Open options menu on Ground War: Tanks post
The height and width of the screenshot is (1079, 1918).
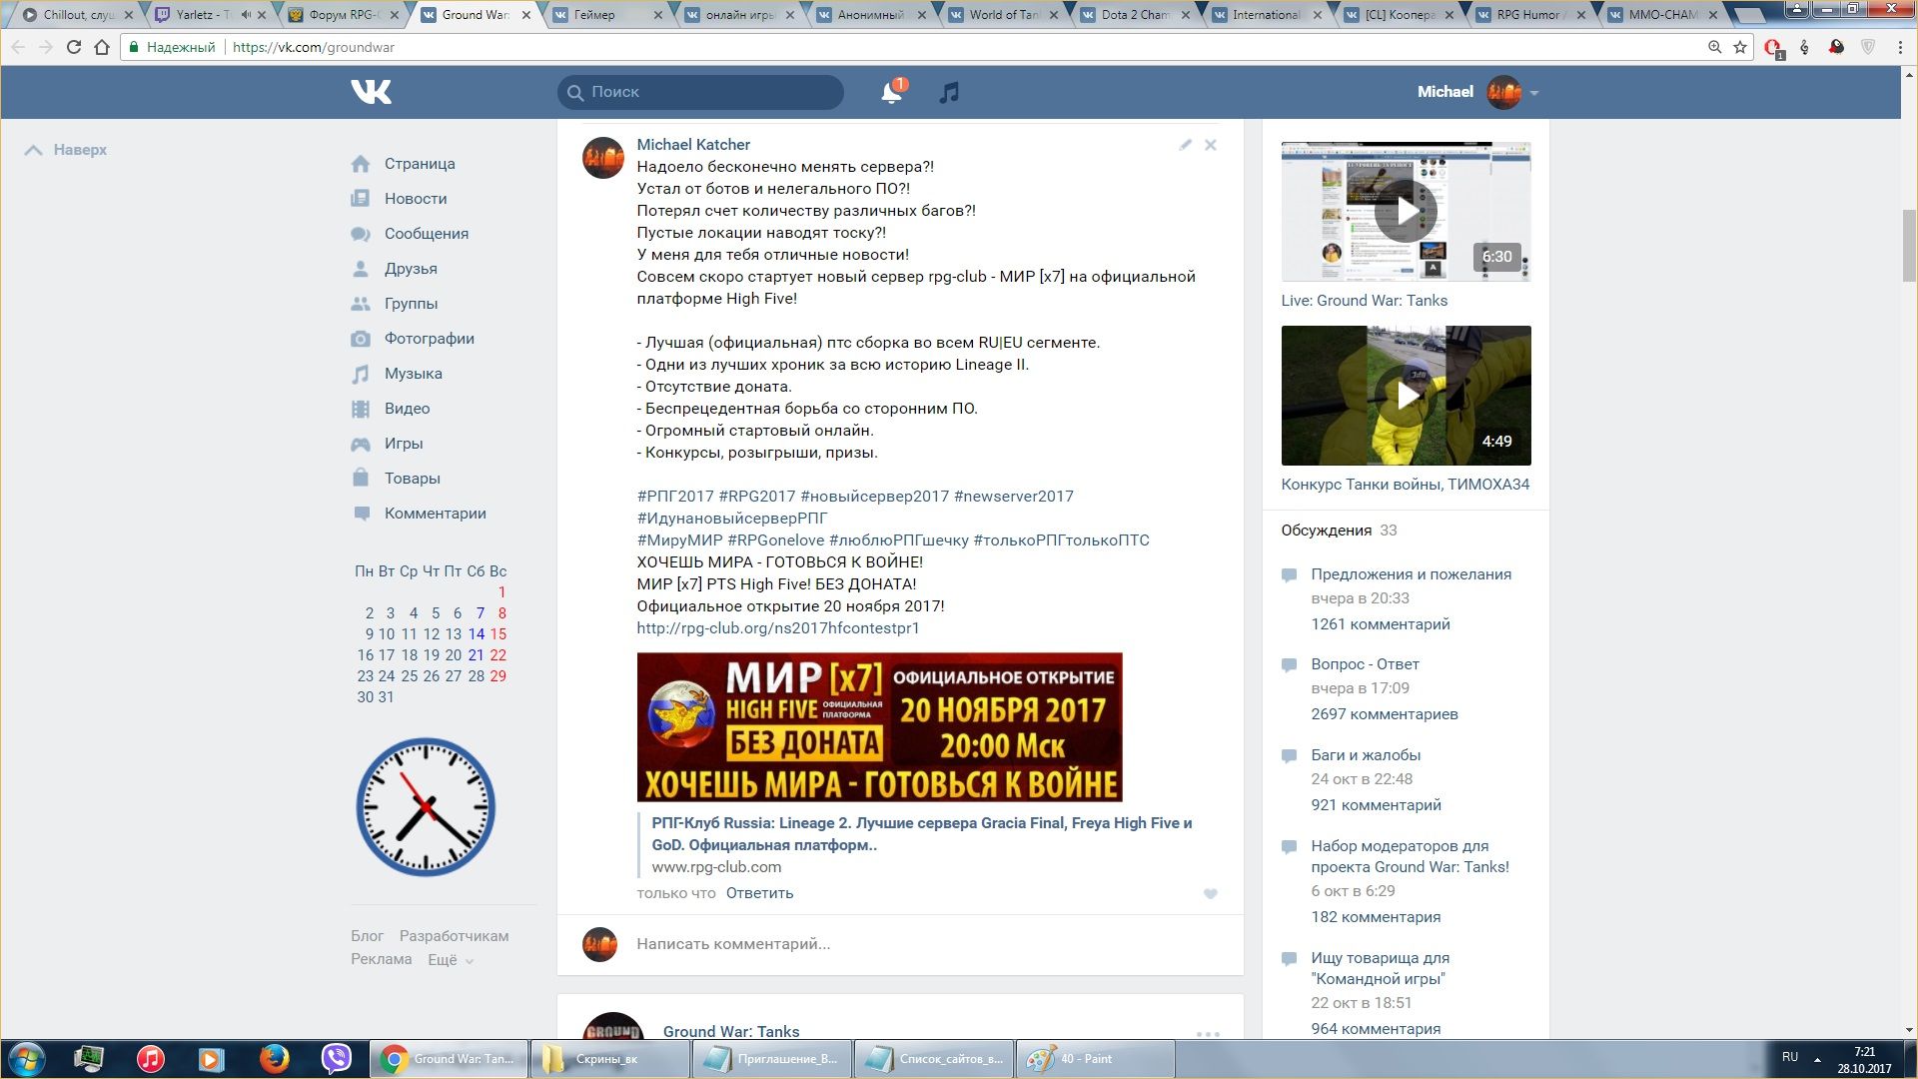click(1208, 1033)
